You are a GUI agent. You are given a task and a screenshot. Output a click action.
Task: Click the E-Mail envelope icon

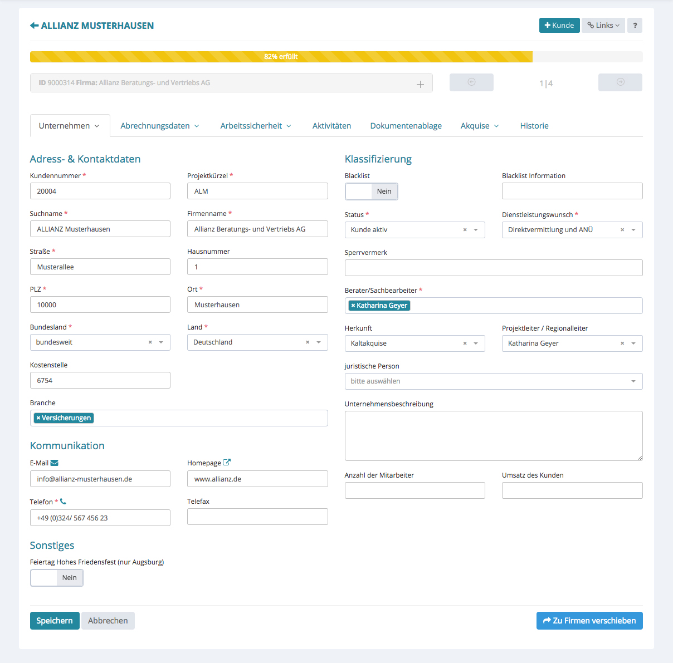pos(54,463)
